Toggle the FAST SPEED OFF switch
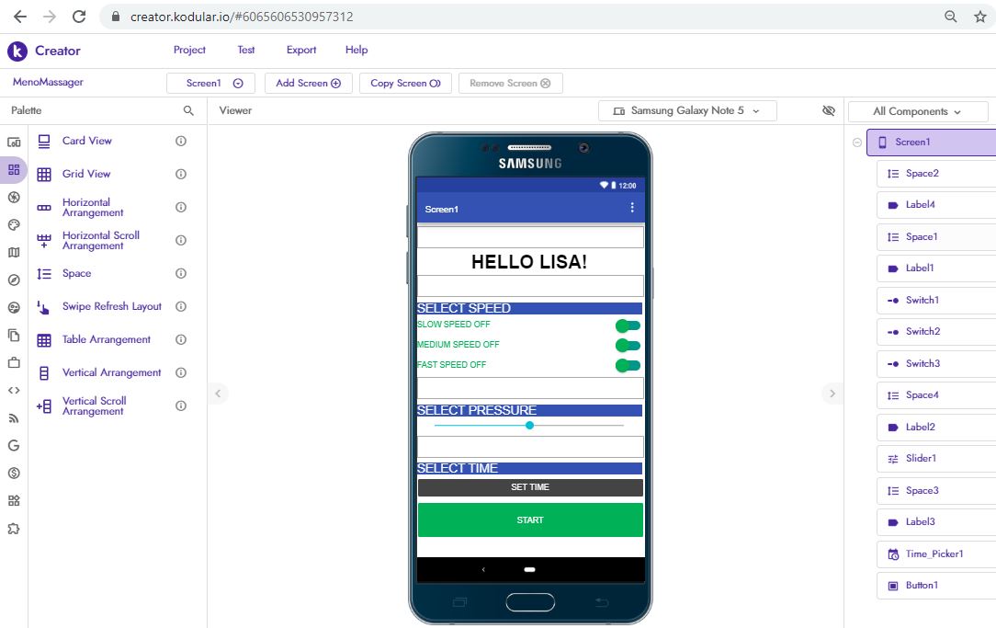The height and width of the screenshot is (628, 996). [628, 365]
